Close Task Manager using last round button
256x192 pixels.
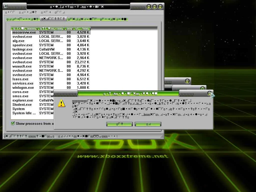160,7
